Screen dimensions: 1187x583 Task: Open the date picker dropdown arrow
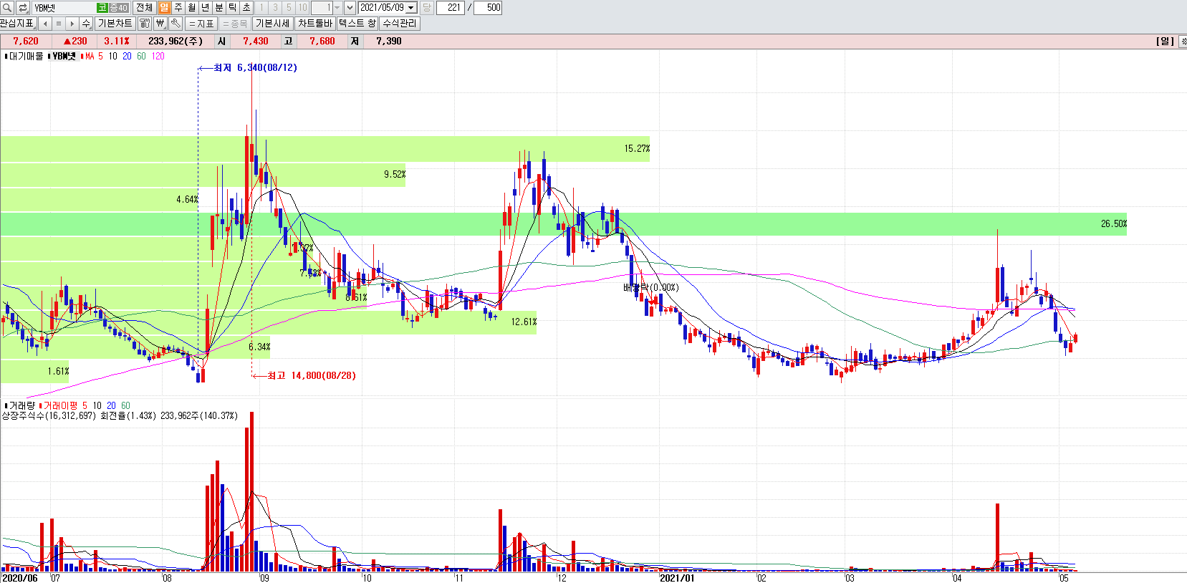click(411, 8)
